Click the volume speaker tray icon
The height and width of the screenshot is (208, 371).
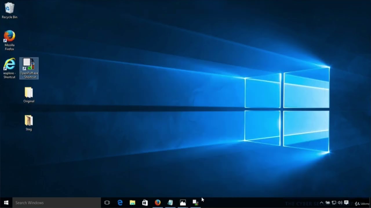pyautogui.click(x=340, y=203)
